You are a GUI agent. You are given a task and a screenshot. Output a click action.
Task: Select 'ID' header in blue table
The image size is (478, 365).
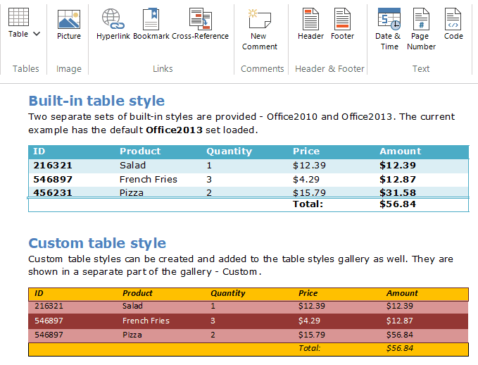[x=39, y=151]
